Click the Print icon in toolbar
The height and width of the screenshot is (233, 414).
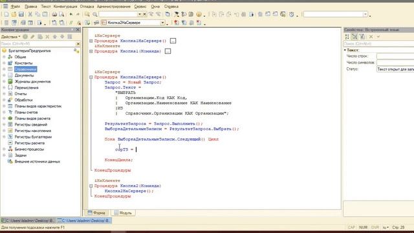tap(54, 14)
